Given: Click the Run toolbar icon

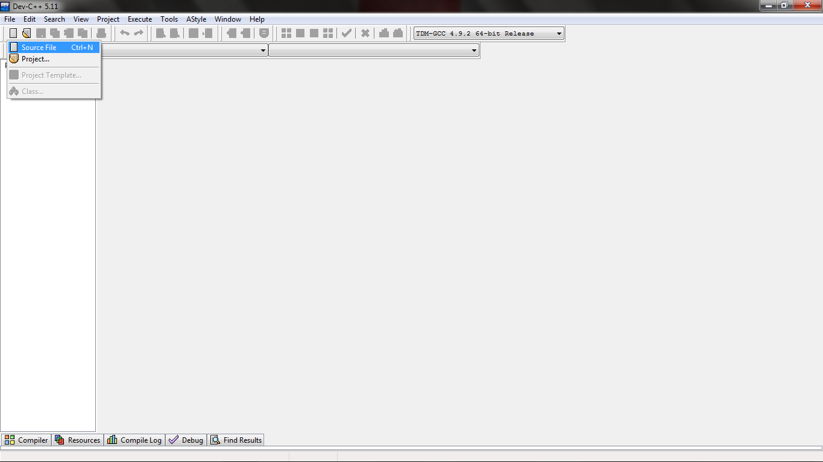Looking at the screenshot, I should (300, 33).
